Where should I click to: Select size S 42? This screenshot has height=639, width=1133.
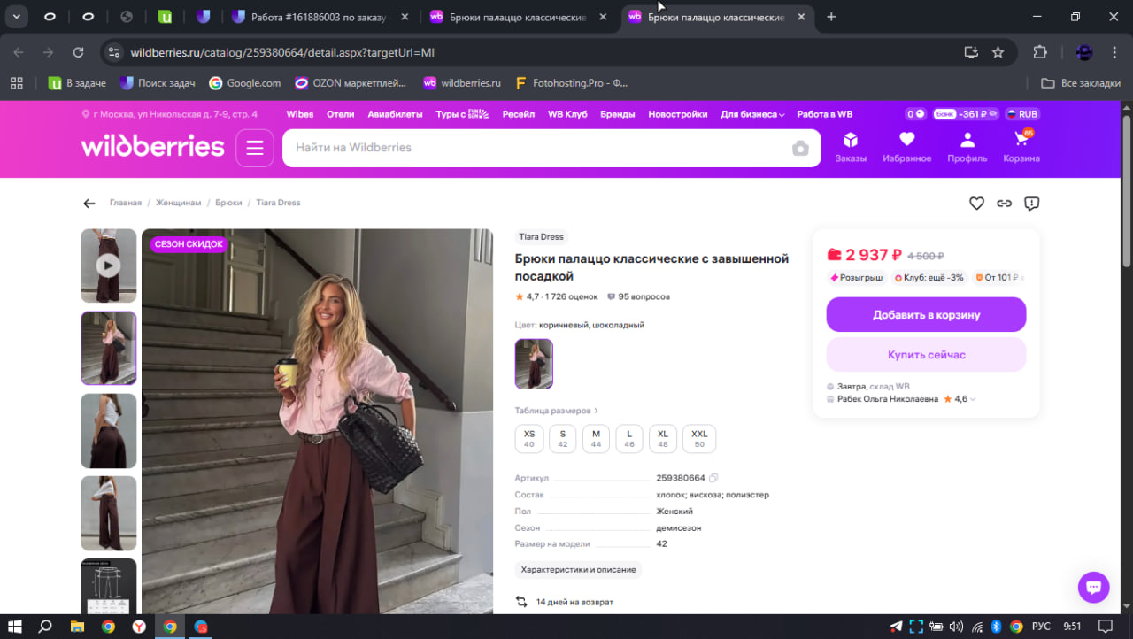pos(563,439)
